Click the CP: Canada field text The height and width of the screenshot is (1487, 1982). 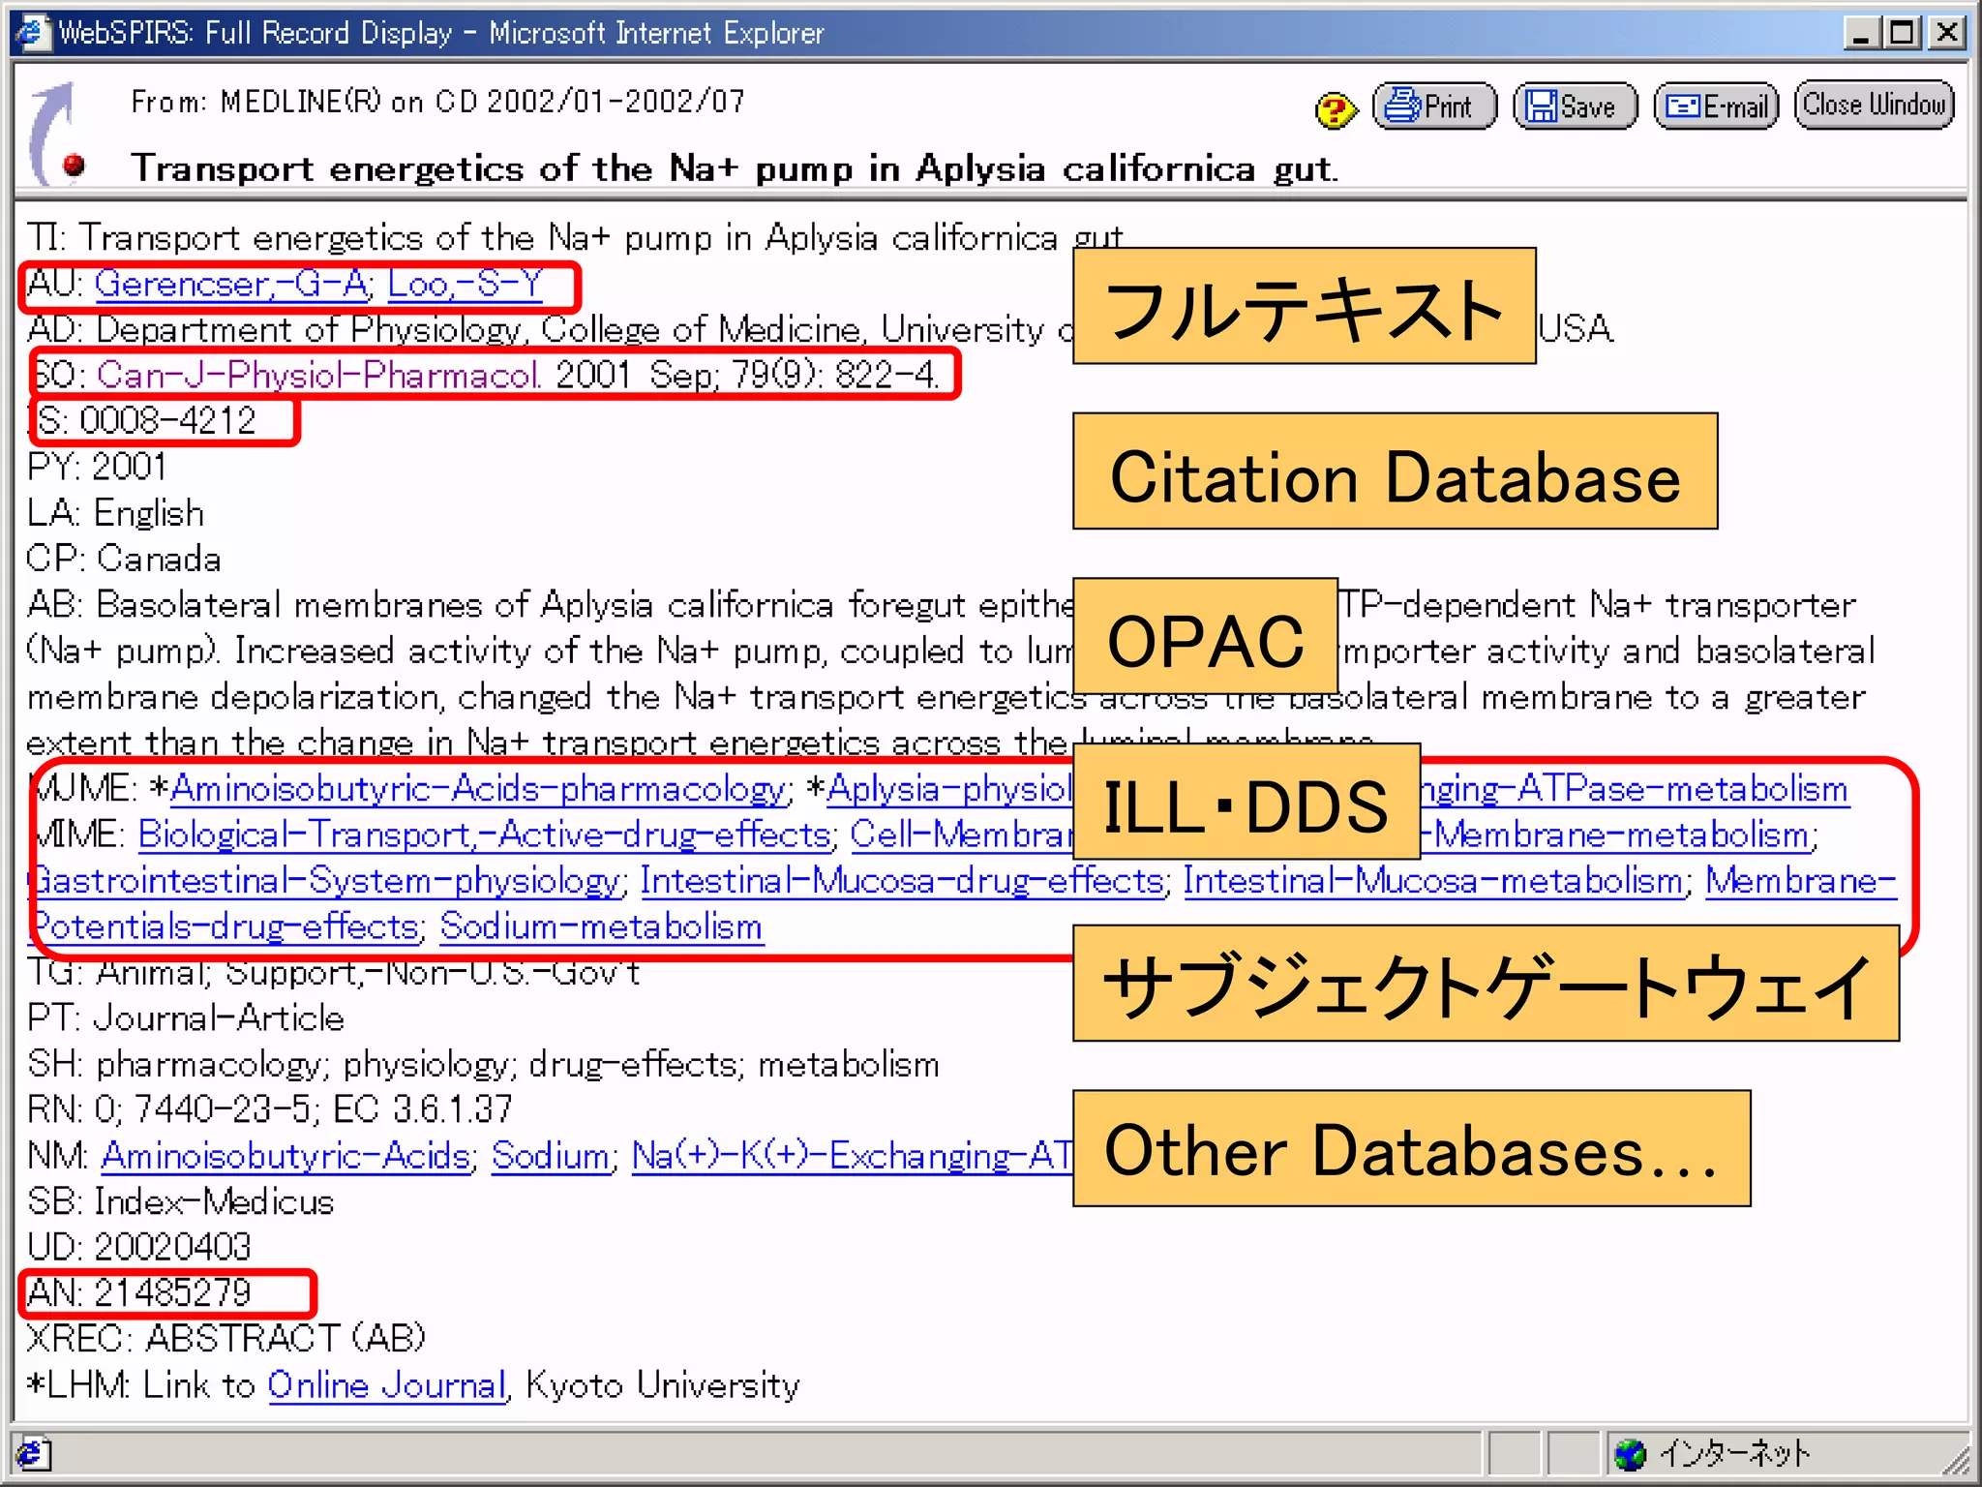(124, 559)
